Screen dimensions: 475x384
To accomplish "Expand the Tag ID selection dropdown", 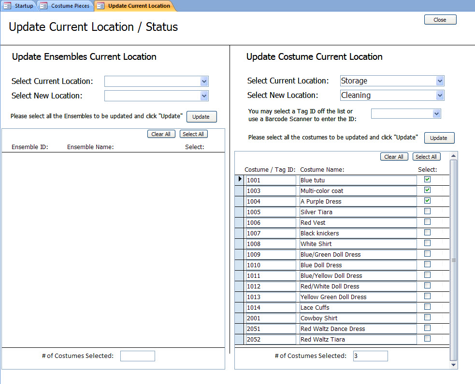I will coord(436,114).
